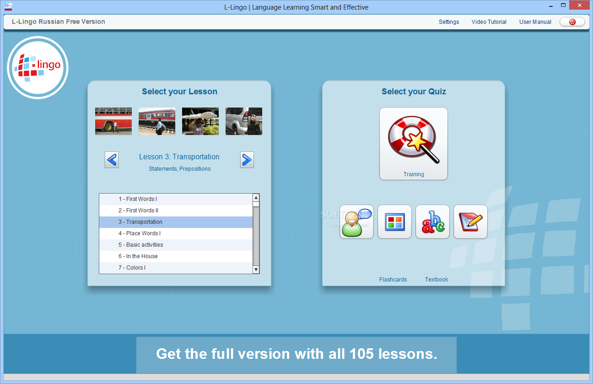Image resolution: width=593 pixels, height=384 pixels.
Task: Open the User Manual
Action: click(x=535, y=22)
